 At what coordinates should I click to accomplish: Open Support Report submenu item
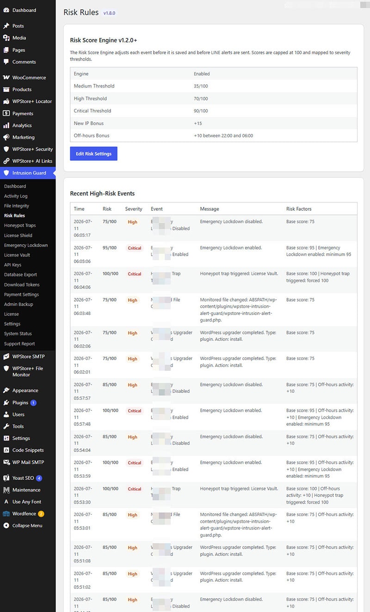point(19,344)
